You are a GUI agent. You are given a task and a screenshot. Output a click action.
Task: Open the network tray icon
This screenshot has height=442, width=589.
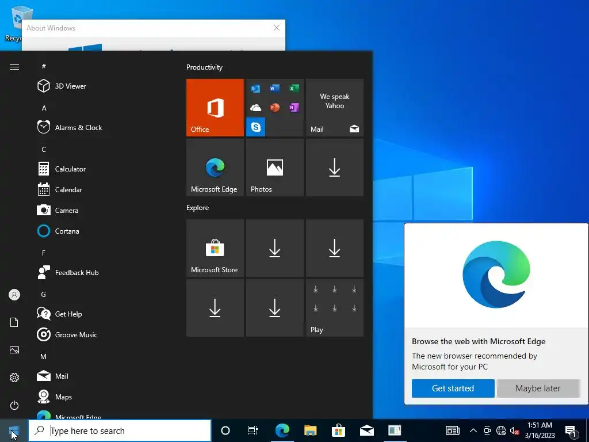coord(501,430)
